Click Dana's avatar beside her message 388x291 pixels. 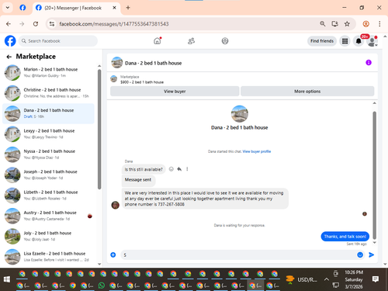pos(116,205)
